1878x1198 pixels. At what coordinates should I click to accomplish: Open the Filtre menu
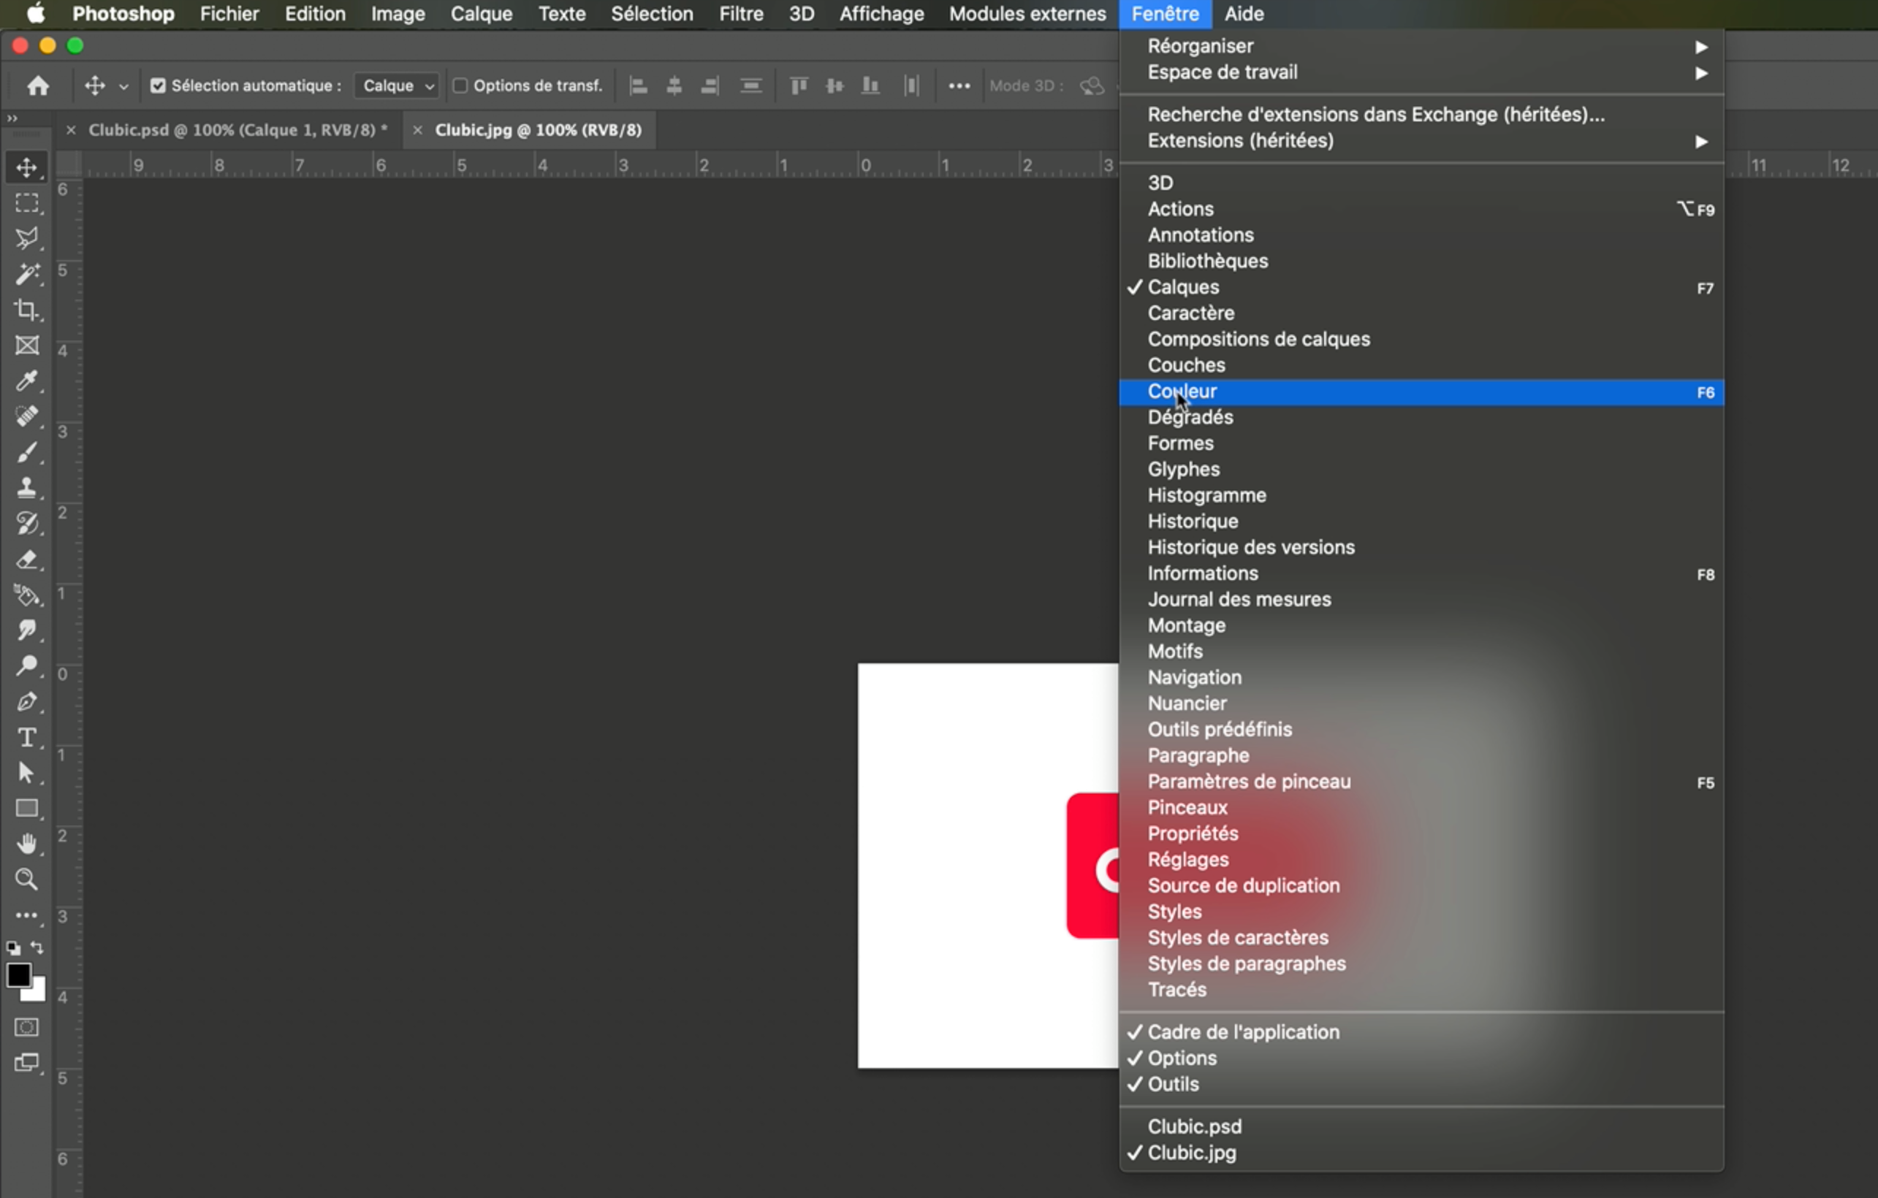(x=740, y=14)
